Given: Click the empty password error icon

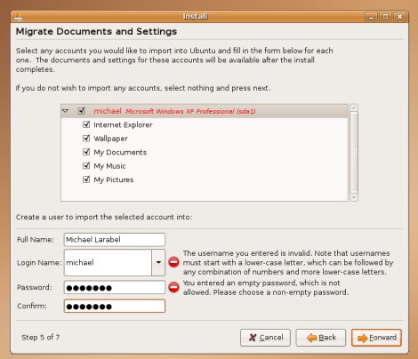Looking at the screenshot, I should pyautogui.click(x=173, y=287).
